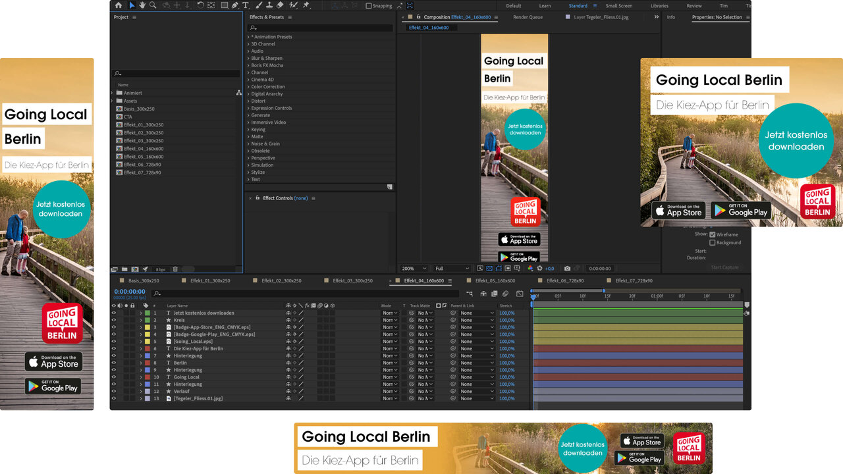The width and height of the screenshot is (843, 474).
Task: Open the Full resolution dropdown
Action: 452,269
